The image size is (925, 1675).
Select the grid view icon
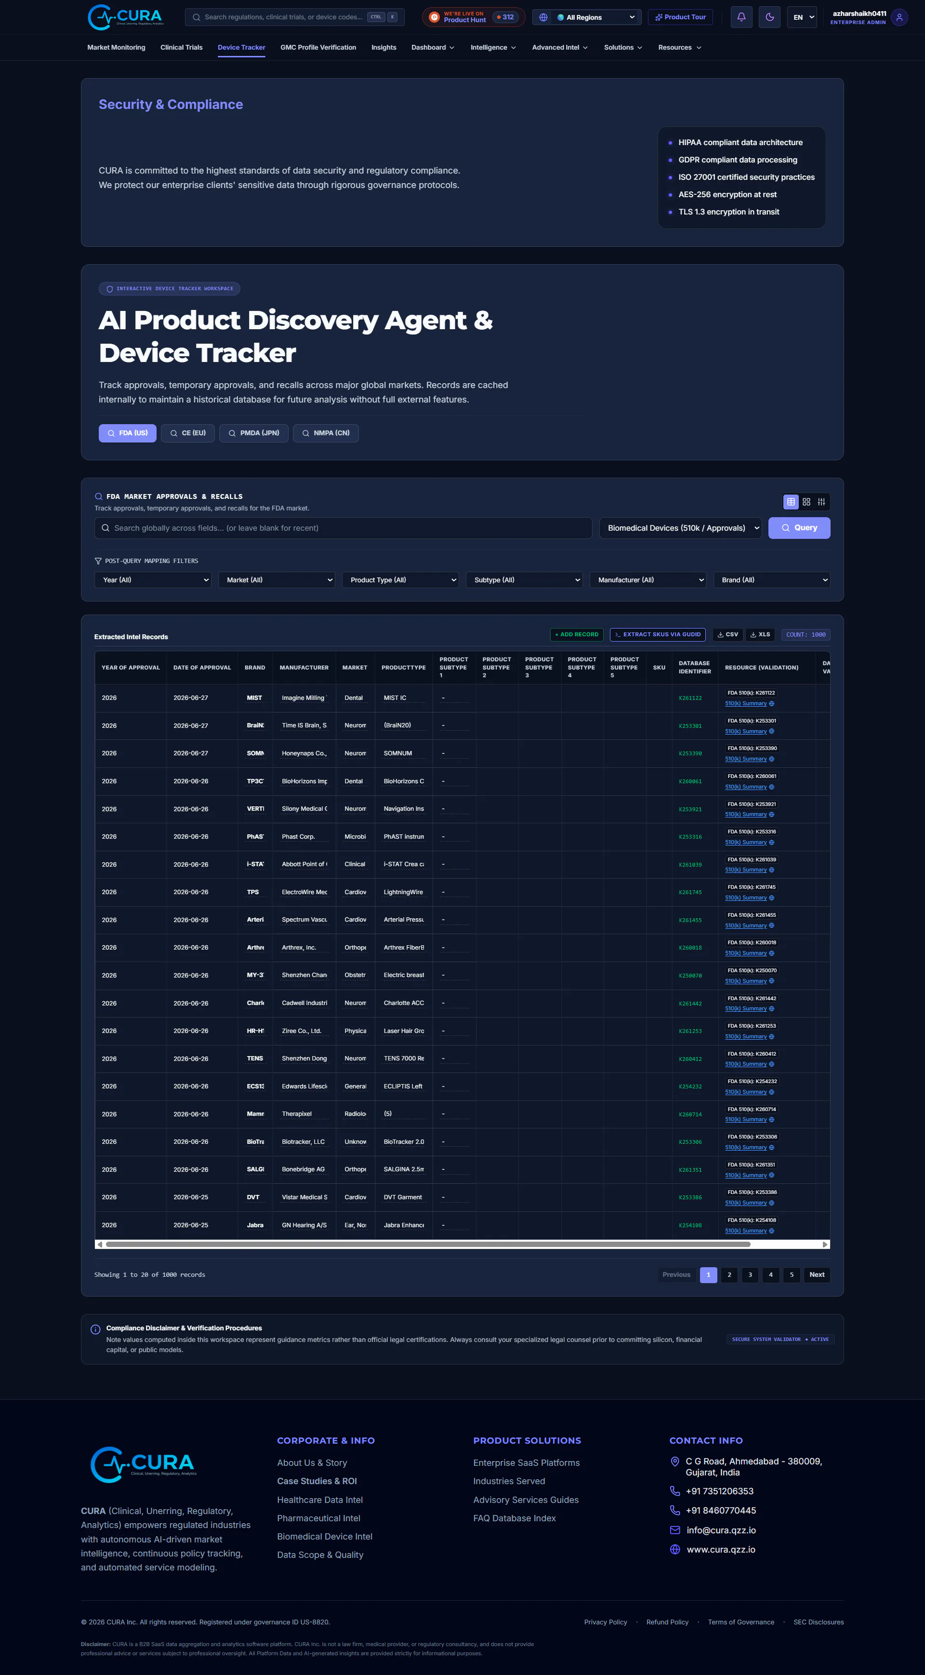pos(806,502)
